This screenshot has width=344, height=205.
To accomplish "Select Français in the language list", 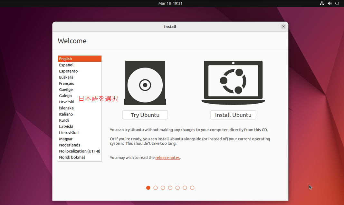I will [x=80, y=83].
